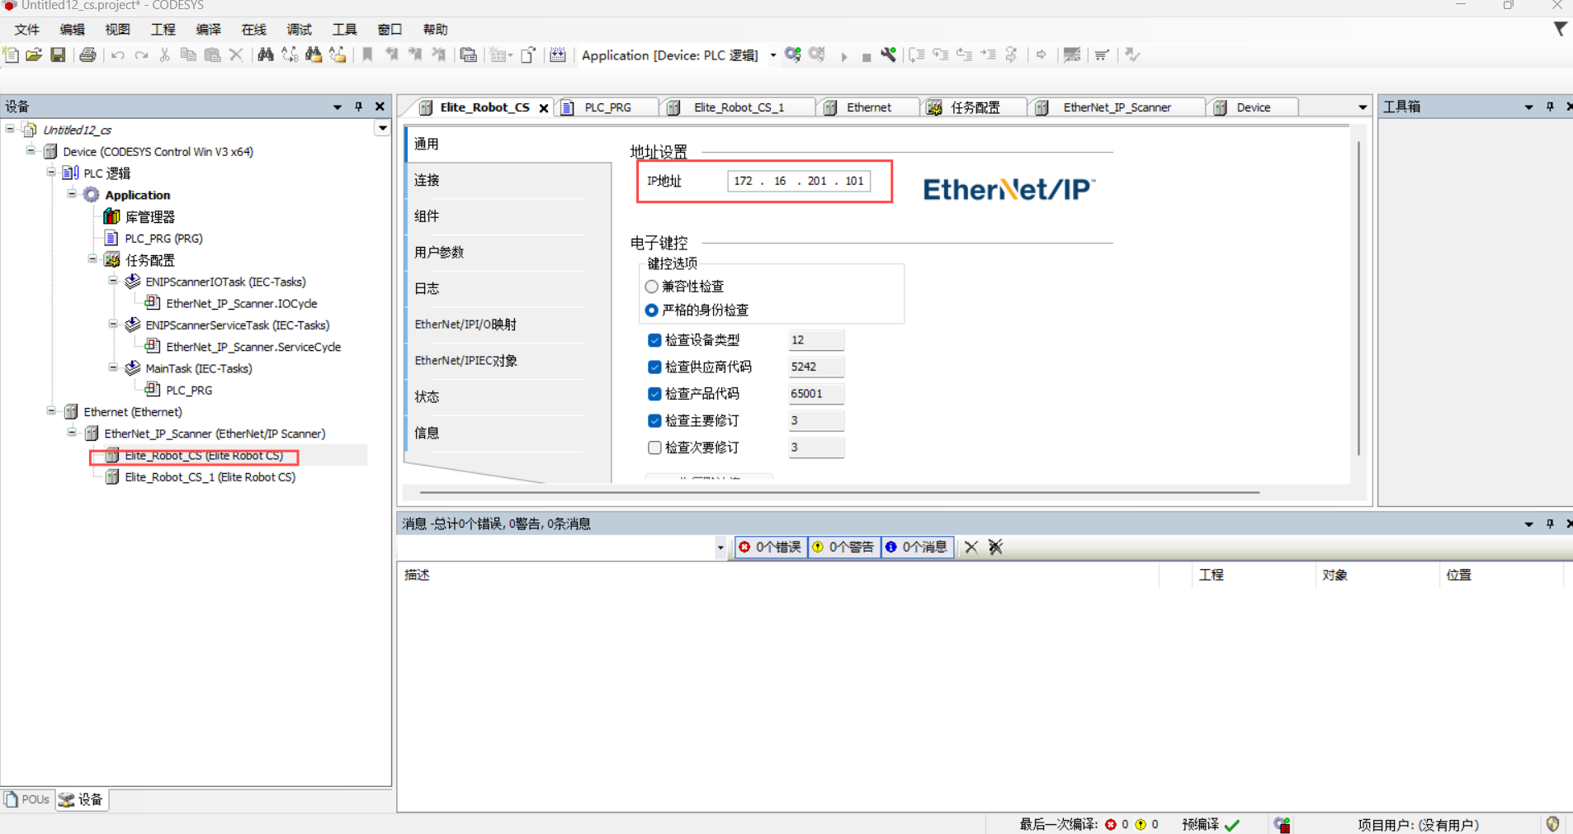The width and height of the screenshot is (1573, 834).
Task: Click the Print toolbar icon
Action: coord(87,55)
